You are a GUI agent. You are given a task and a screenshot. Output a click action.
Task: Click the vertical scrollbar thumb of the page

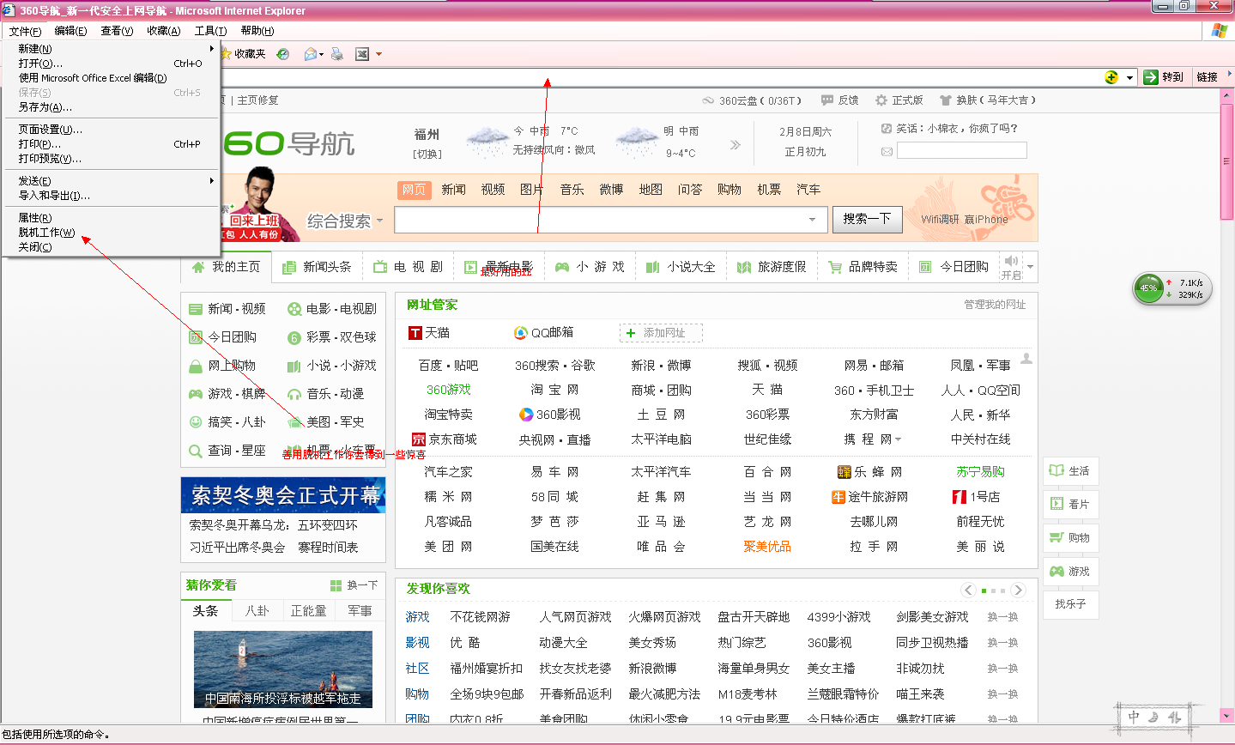[1226, 163]
